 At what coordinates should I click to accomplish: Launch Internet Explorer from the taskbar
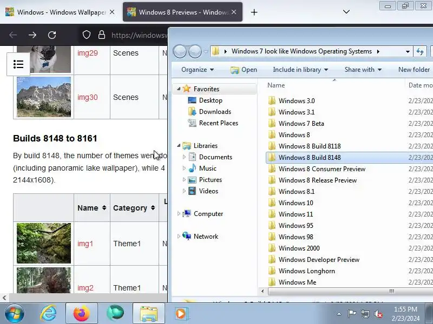click(x=49, y=313)
